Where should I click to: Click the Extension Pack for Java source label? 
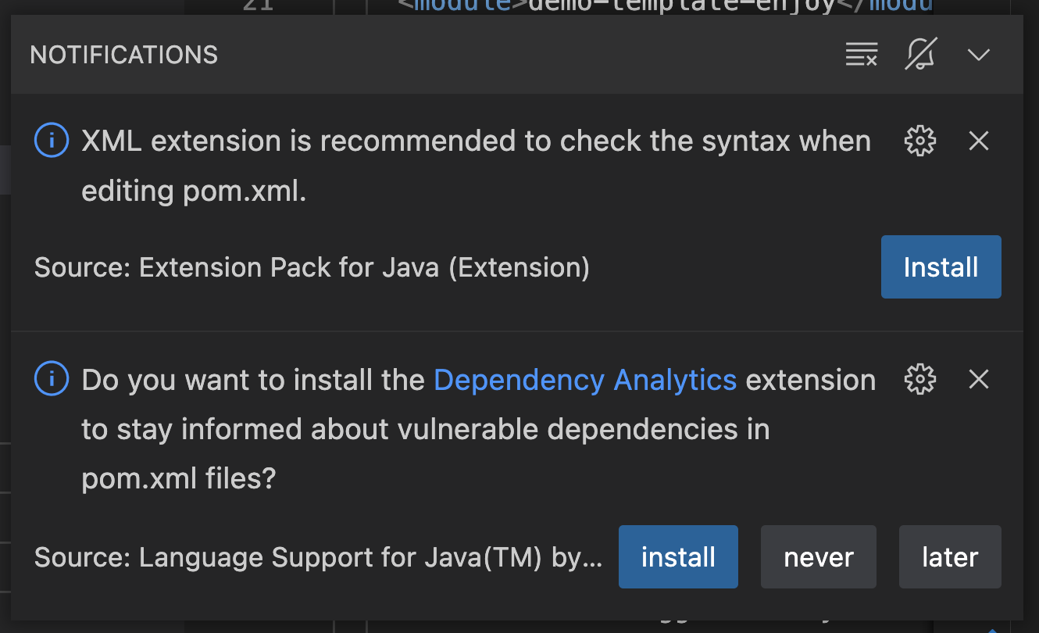[x=311, y=267]
